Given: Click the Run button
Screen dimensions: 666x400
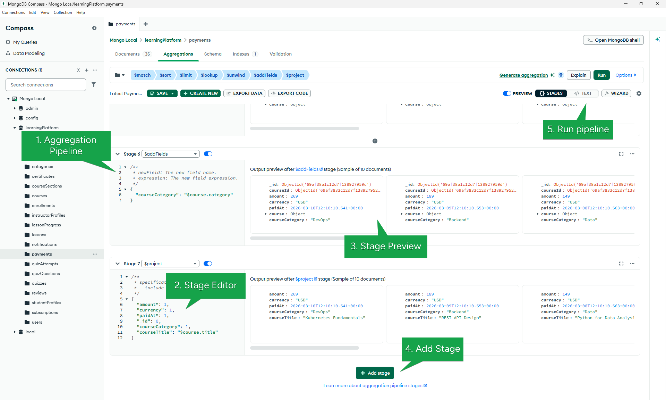Looking at the screenshot, I should point(601,75).
